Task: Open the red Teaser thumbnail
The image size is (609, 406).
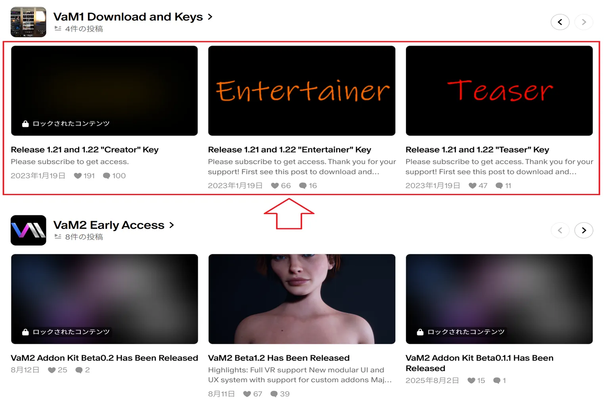Action: click(x=499, y=91)
